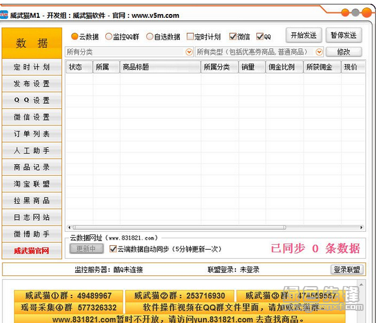The width and height of the screenshot is (377, 323).
Task: Click the table horizontal scrollbar left arrow
Action: pos(70,227)
